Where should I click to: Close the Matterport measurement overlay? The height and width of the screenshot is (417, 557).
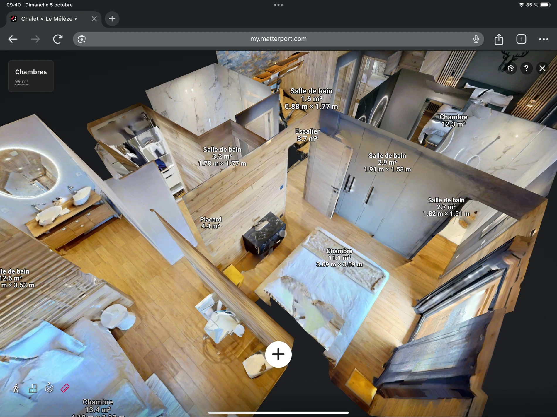(x=542, y=68)
